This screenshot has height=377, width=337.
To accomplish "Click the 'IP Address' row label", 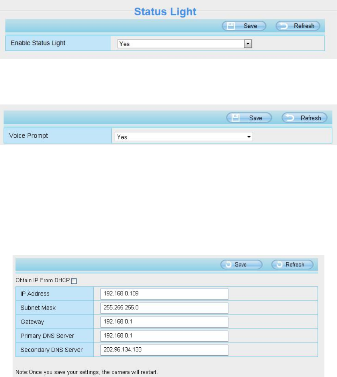I will coord(35,294).
